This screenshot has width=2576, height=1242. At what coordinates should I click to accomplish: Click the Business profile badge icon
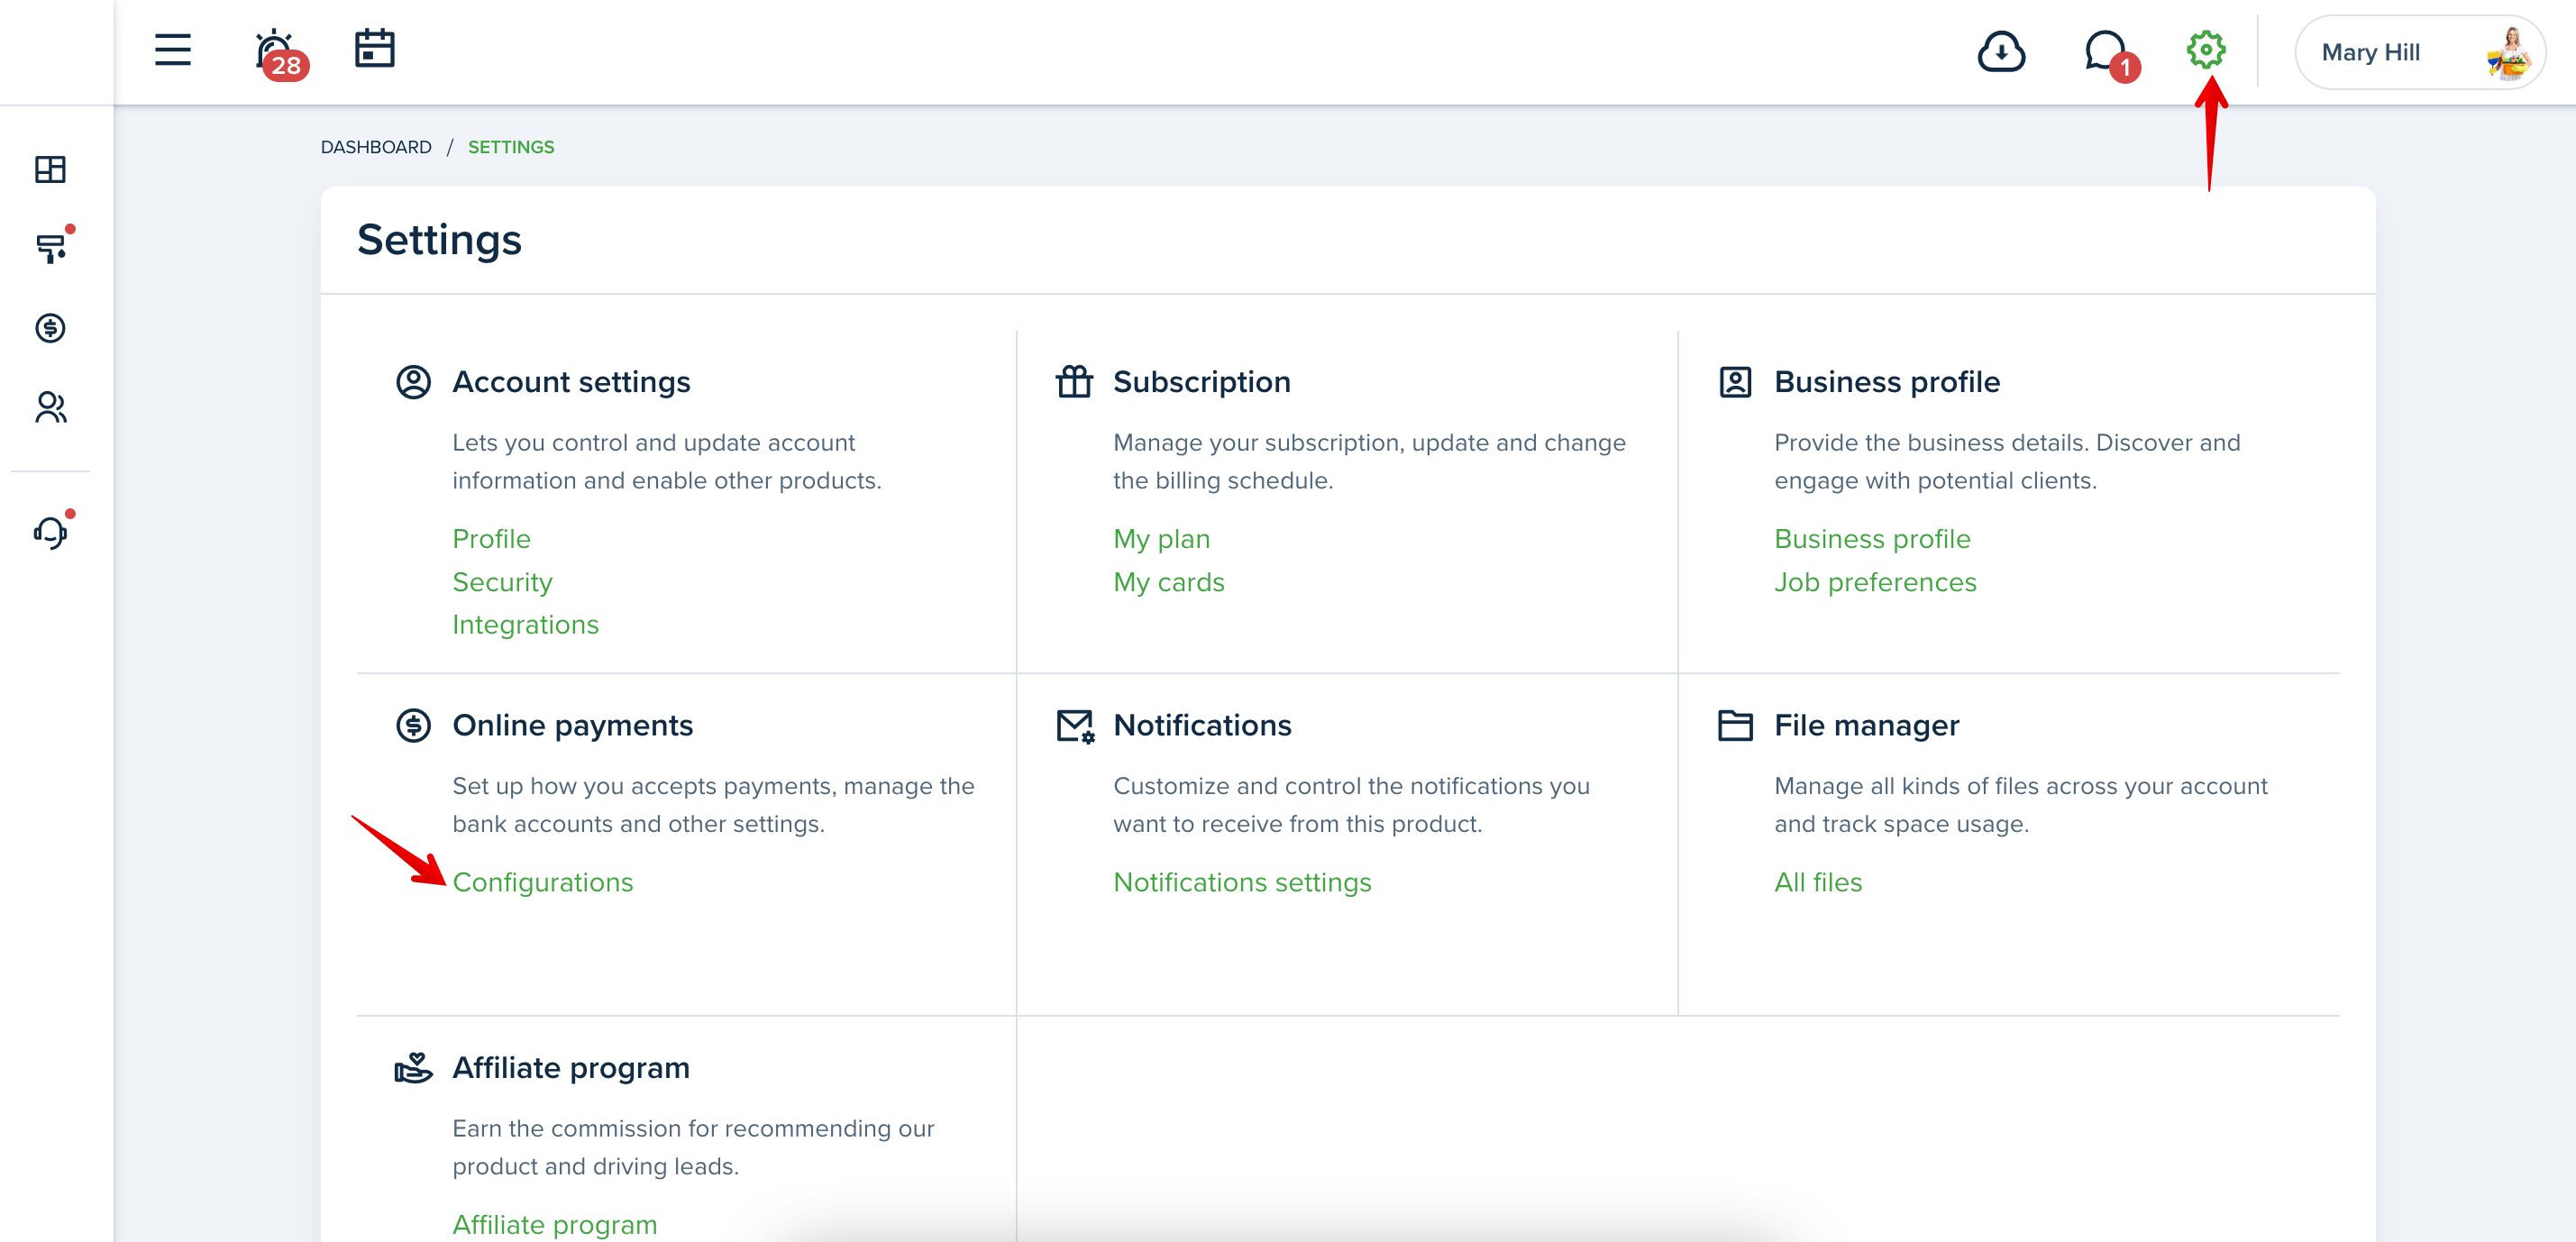click(1735, 382)
